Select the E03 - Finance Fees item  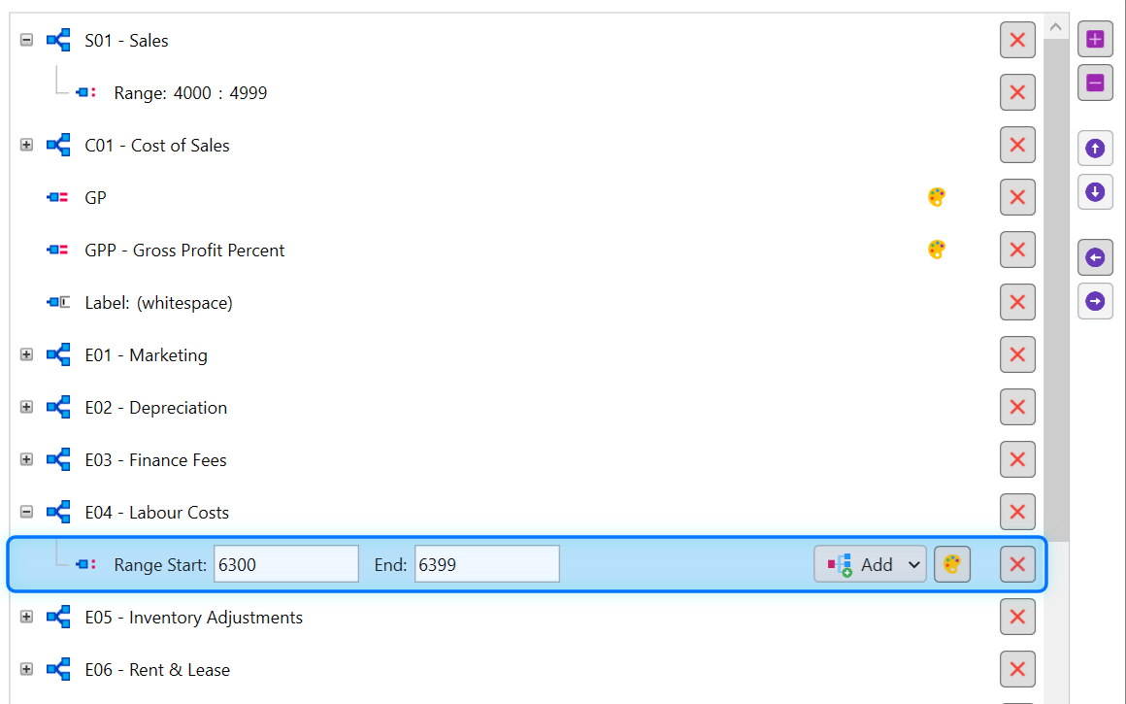click(x=156, y=460)
